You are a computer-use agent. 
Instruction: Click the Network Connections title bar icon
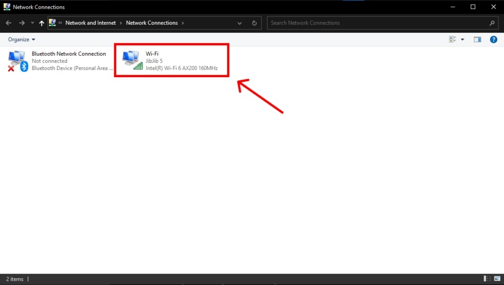click(x=7, y=7)
